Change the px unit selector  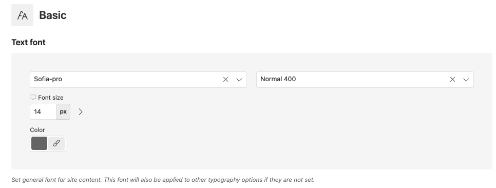[x=63, y=112]
